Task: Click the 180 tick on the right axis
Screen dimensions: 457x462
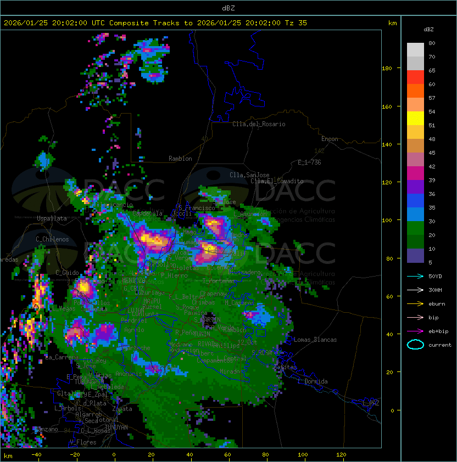Action: pyautogui.click(x=387, y=69)
